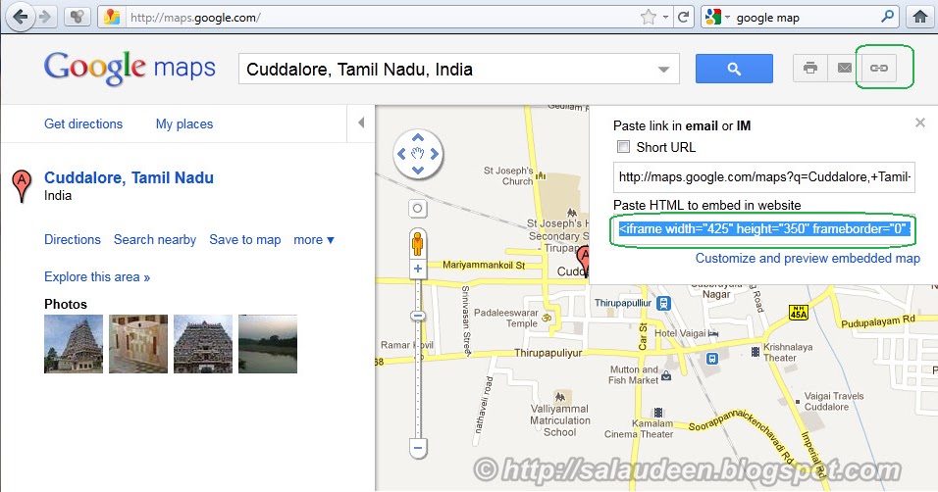Click Directions link under the result
938x492 pixels.
[73, 239]
